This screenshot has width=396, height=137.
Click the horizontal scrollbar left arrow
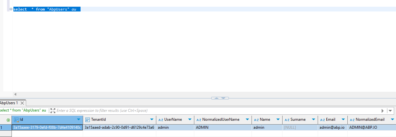coord(15,94)
